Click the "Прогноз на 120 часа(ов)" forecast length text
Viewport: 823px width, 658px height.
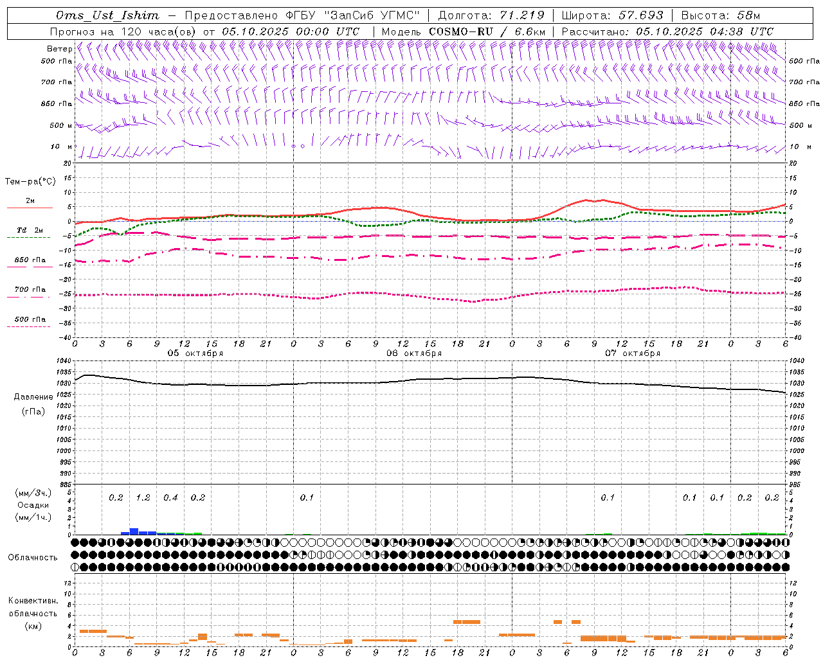[x=123, y=31]
